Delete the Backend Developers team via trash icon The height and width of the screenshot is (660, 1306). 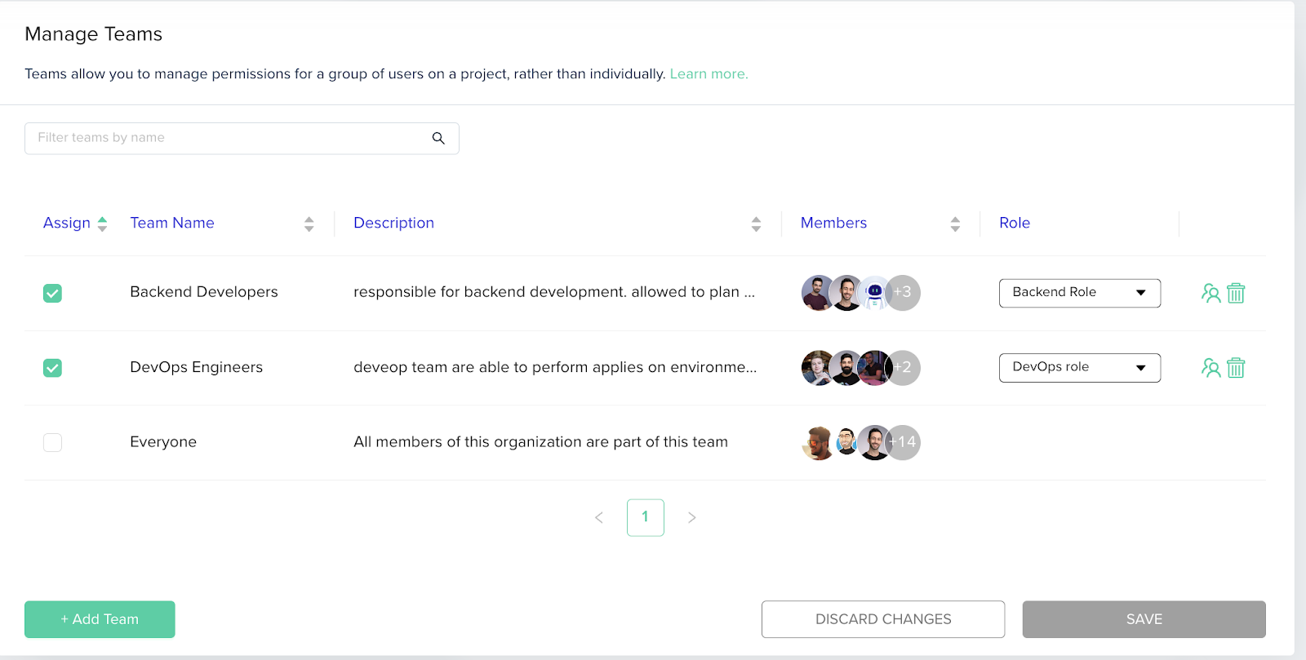click(1236, 293)
